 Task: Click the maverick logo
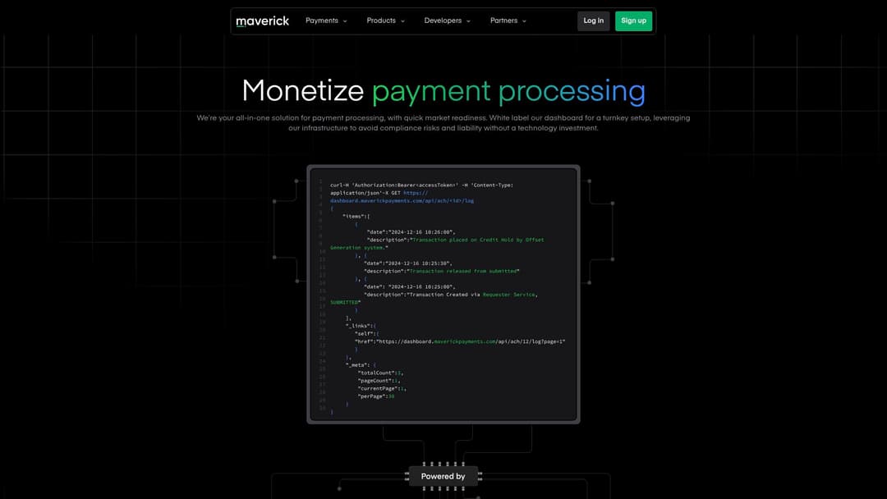[x=263, y=21]
